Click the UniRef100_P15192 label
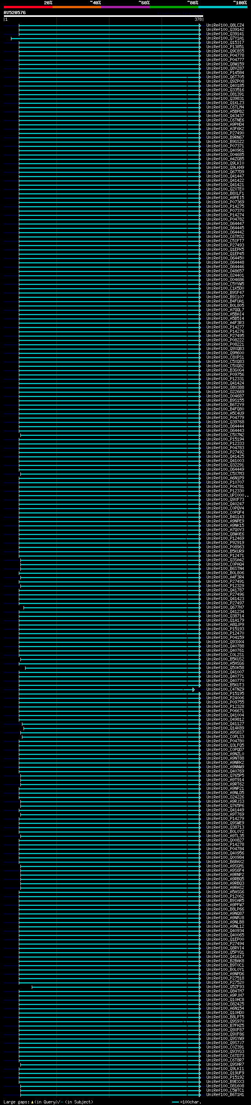The width and height of the screenshot is (251, 1105). (225, 1077)
